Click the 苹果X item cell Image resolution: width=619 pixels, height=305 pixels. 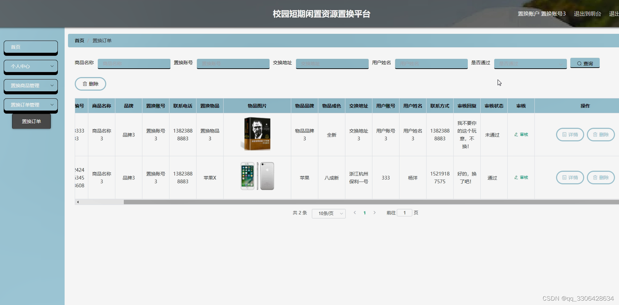pos(210,178)
